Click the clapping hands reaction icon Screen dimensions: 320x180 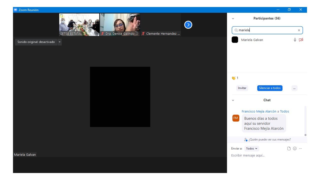(x=234, y=78)
